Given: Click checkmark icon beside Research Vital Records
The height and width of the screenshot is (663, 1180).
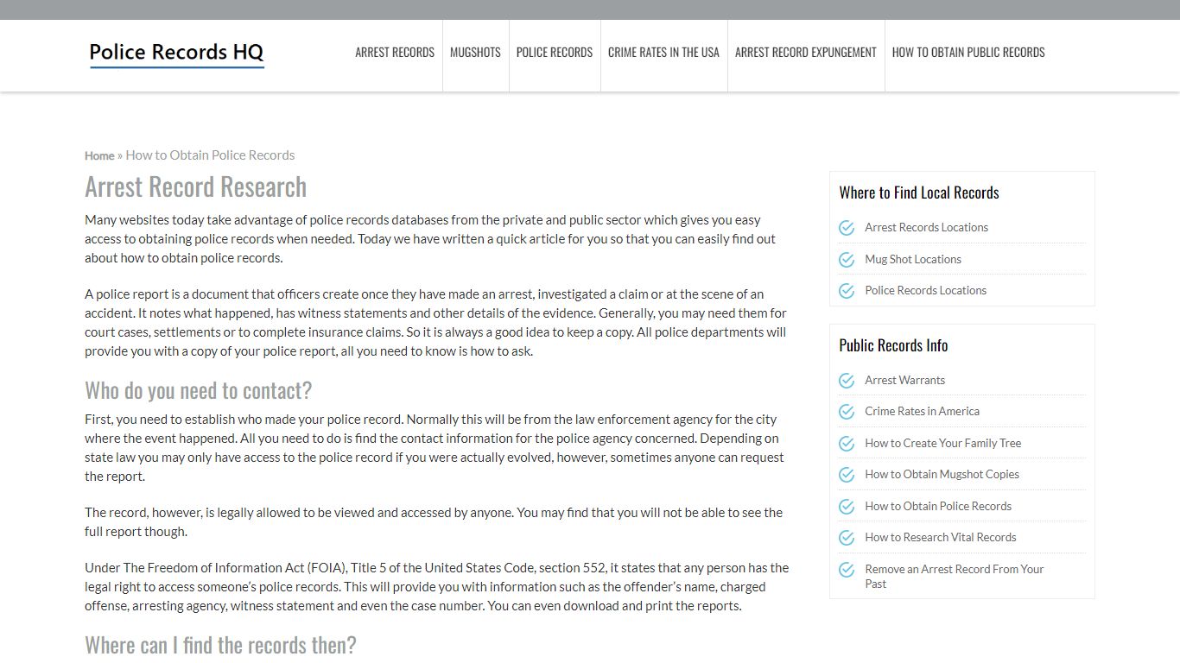Looking at the screenshot, I should (x=847, y=538).
